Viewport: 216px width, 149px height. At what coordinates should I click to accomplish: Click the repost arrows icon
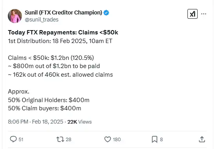click(x=60, y=139)
